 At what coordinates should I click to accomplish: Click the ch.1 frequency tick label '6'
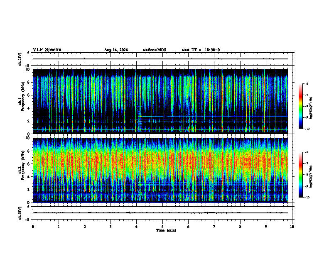[x=29, y=95]
